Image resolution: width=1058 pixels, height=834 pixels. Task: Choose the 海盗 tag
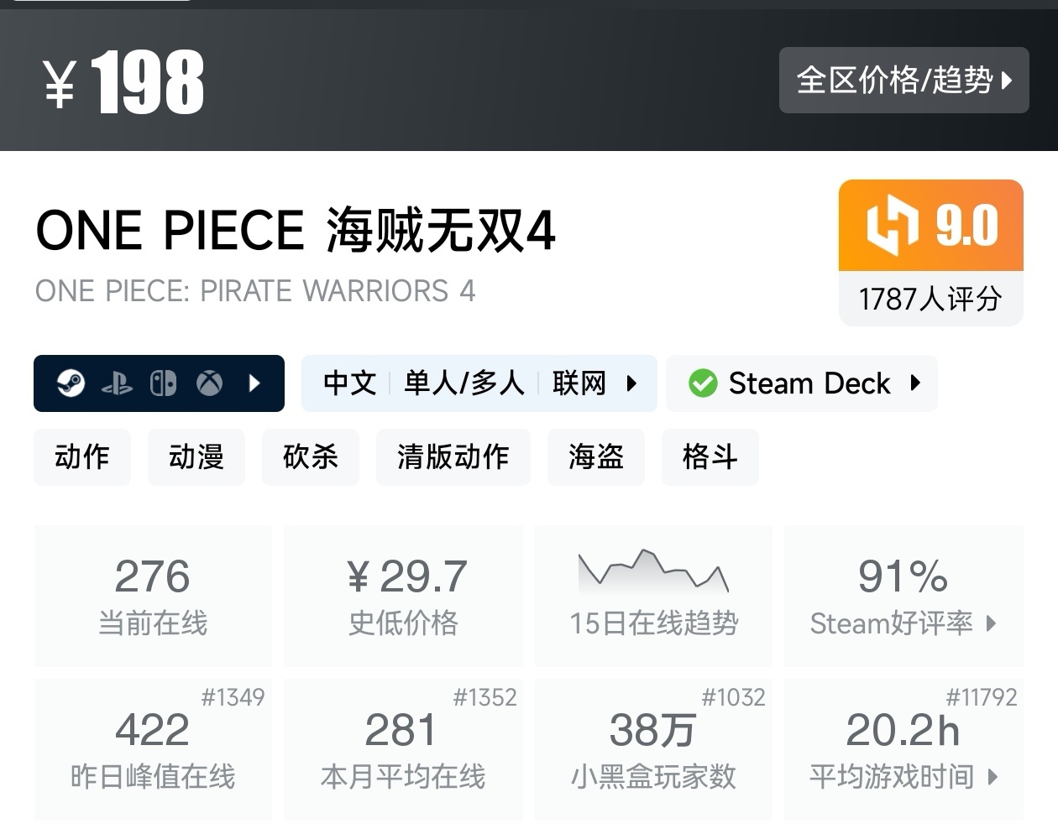tap(596, 457)
